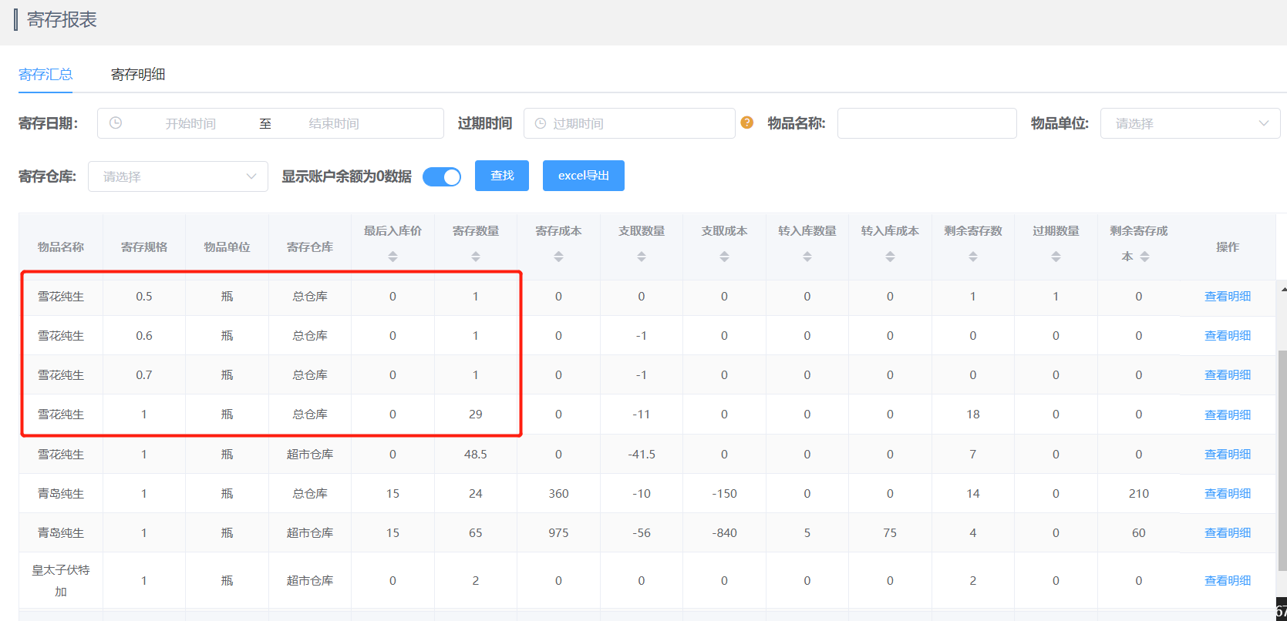
Task: Click the -150 支取成本 cell
Action: point(724,494)
